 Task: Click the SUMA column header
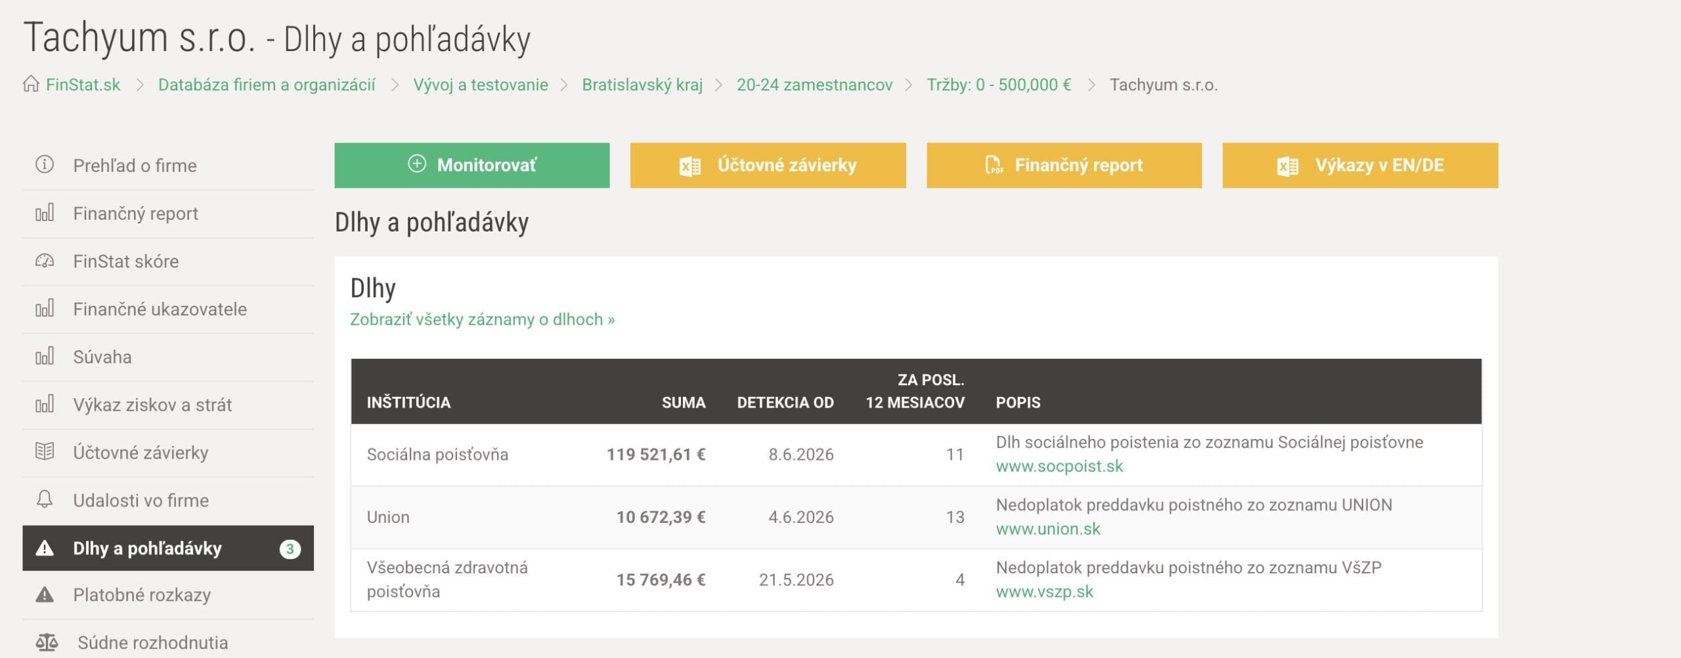pyautogui.click(x=684, y=402)
